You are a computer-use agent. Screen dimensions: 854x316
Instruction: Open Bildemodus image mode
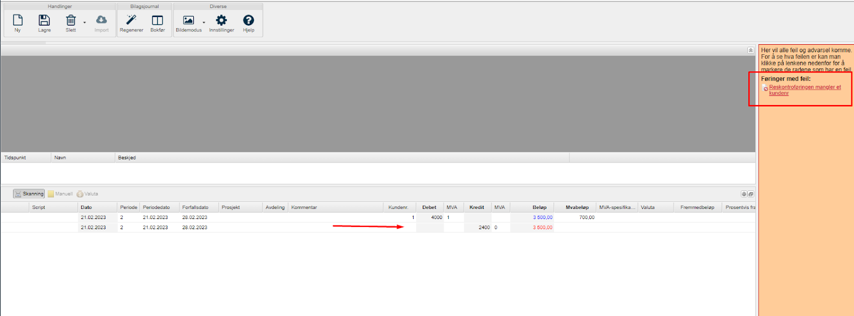[x=188, y=22]
